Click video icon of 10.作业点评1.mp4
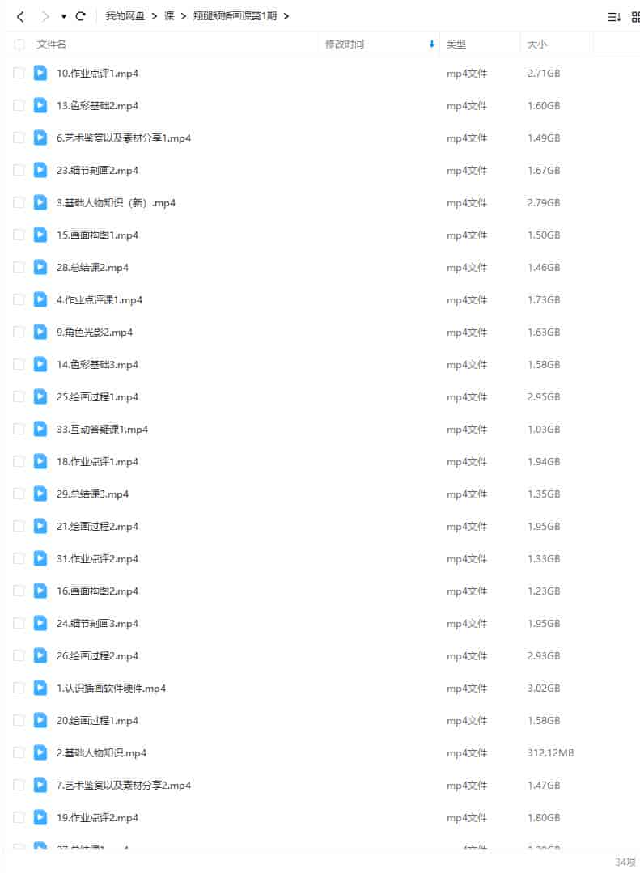This screenshot has width=640, height=873. pos(40,73)
